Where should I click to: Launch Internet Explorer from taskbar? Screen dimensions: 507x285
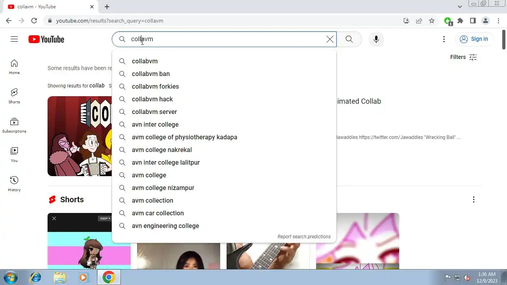tap(36, 277)
